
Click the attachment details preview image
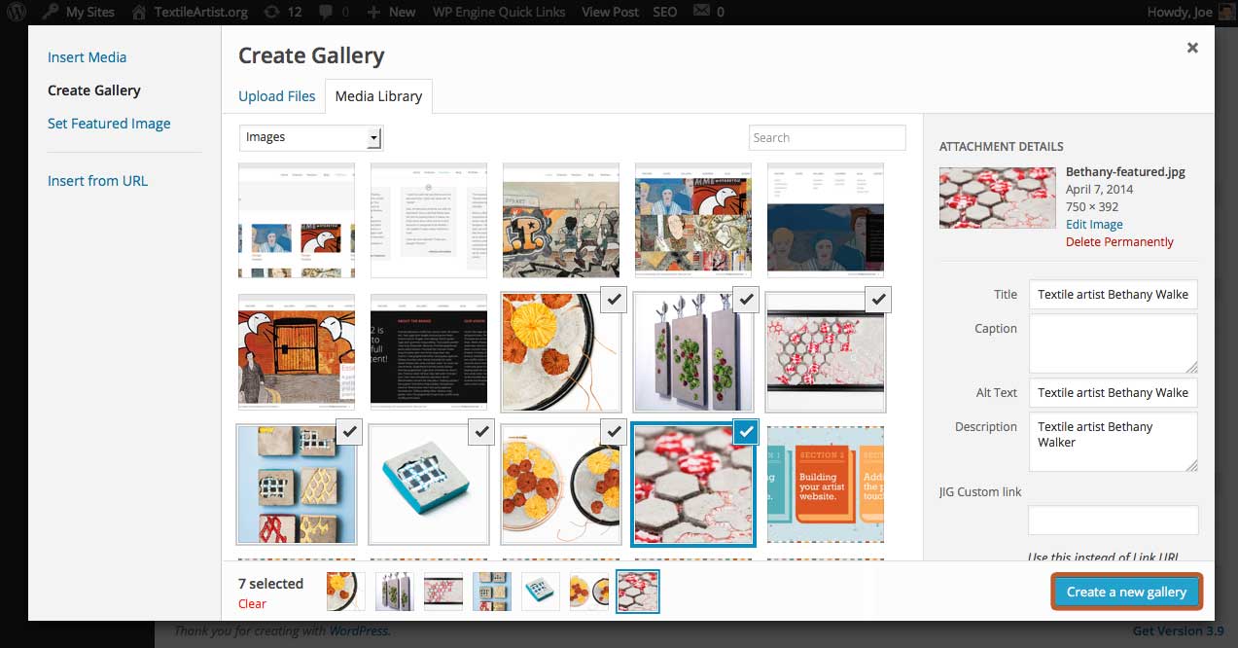pos(998,197)
